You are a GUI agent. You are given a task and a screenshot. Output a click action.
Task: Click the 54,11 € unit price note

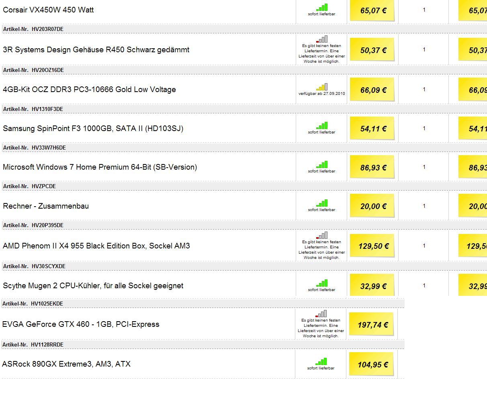[x=372, y=129]
